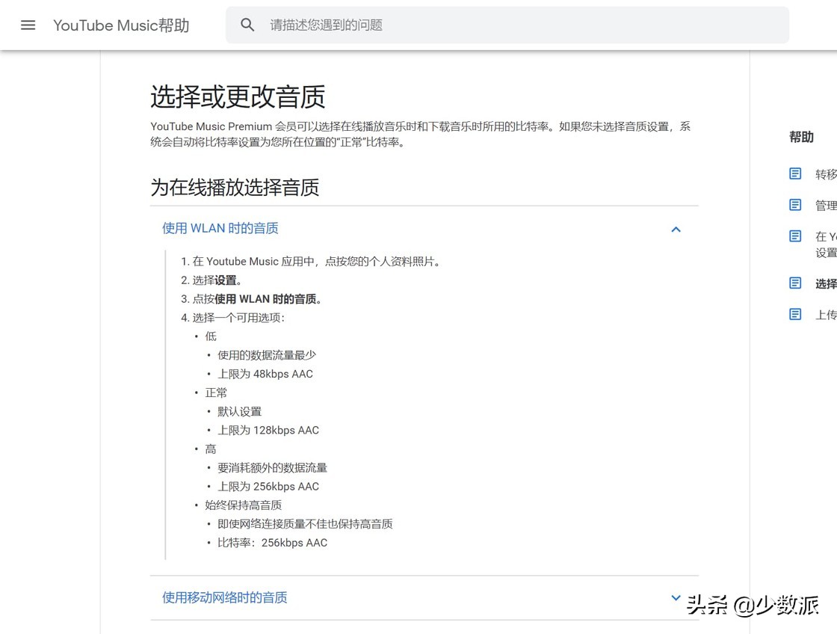Open the 使用 WLAN 时的音质 link
This screenshot has width=837, height=634.
pyautogui.click(x=220, y=228)
